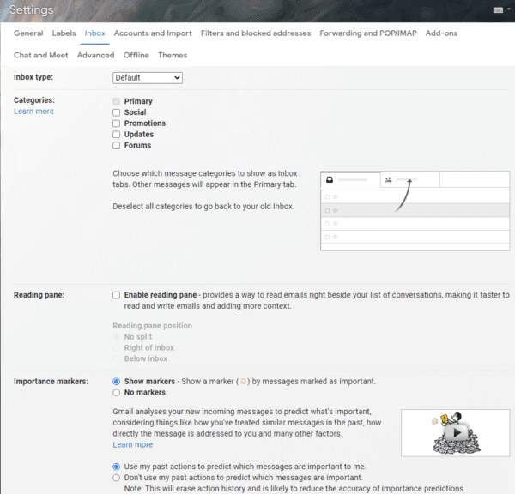Click the keyboard input tools icon
Screen dimensions: 515x494
pos(498,10)
